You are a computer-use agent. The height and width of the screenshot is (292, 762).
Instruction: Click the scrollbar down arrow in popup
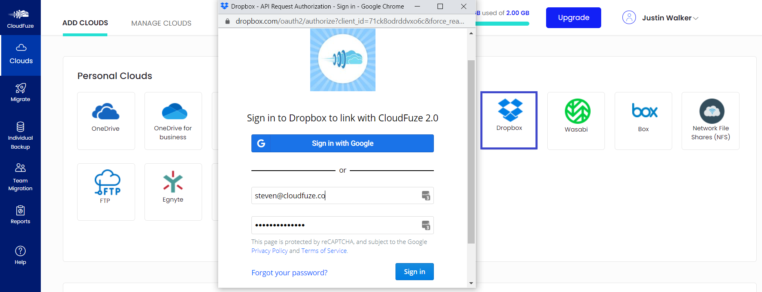pos(471,283)
